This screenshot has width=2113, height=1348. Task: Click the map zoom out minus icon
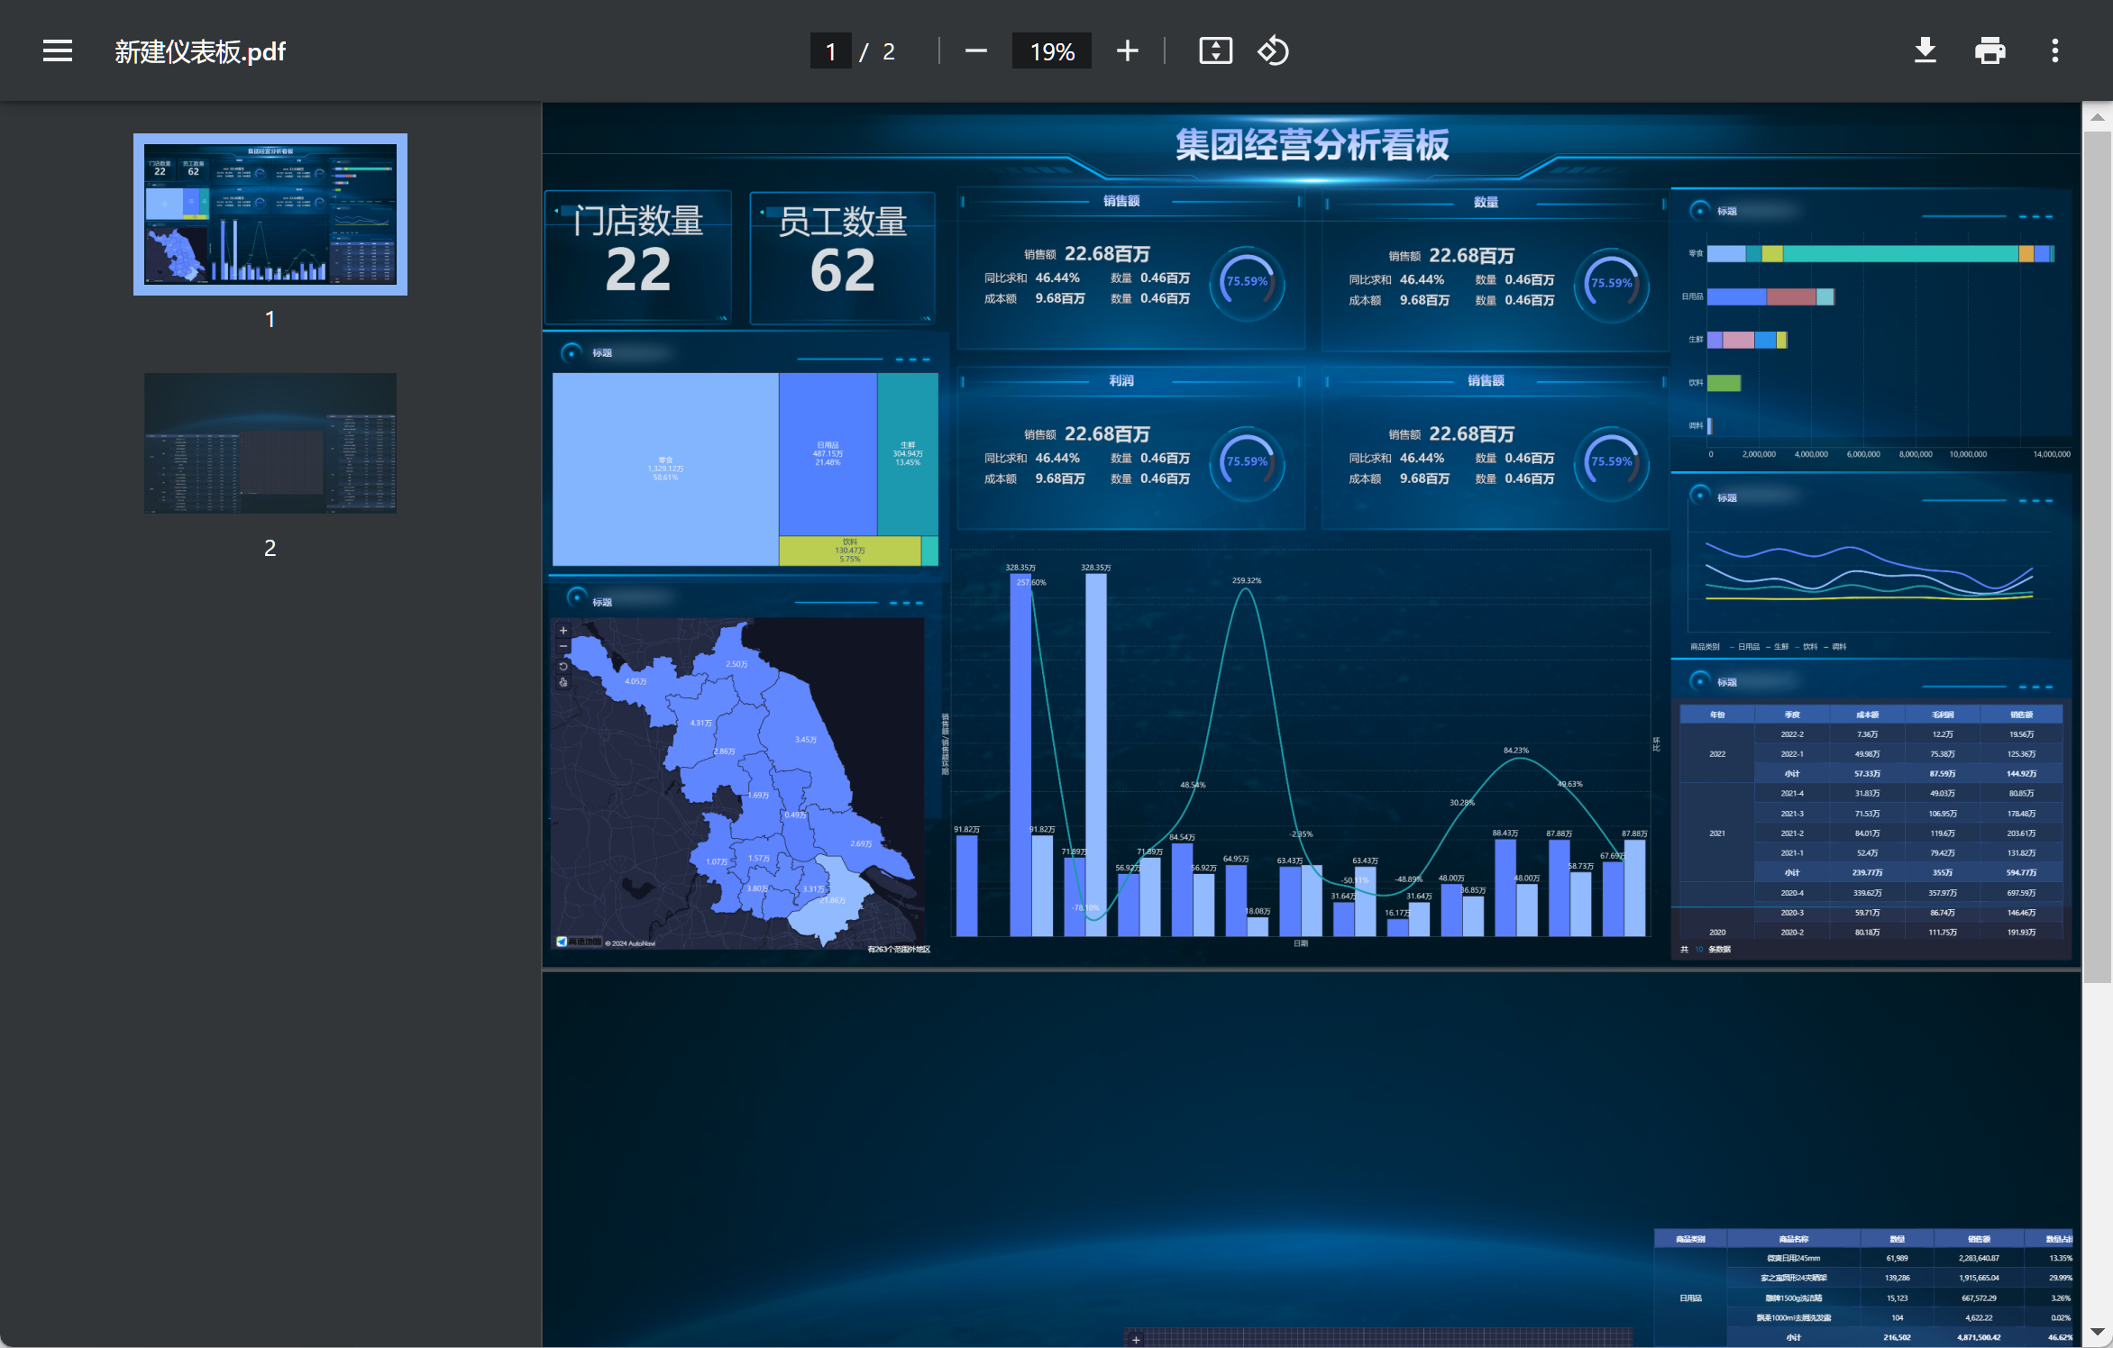point(563,647)
